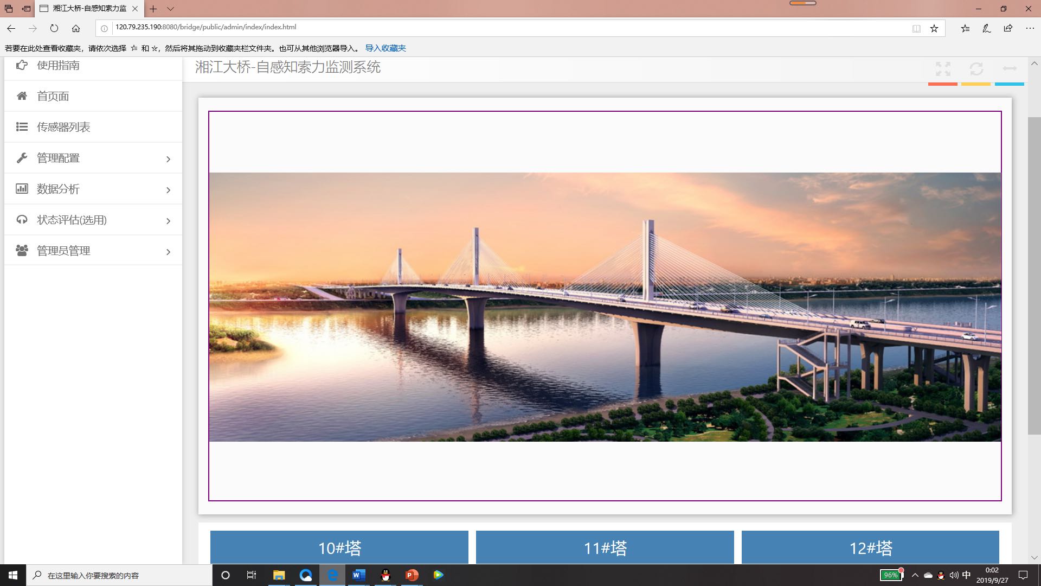Viewport: 1041px width, 586px height.
Task: Click the headset icon beside 状态评估
Action: 22,220
